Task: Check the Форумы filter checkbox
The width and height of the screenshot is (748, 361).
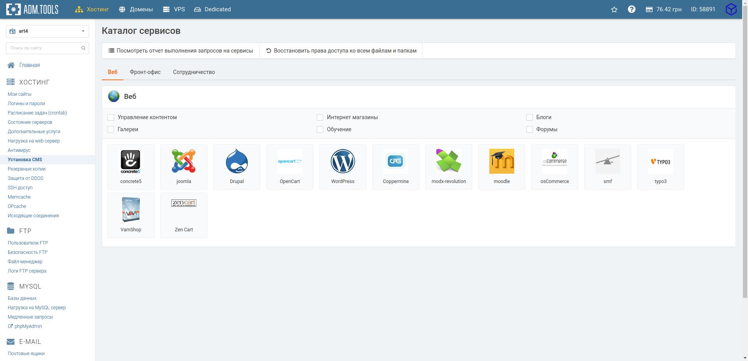Action: pyautogui.click(x=529, y=129)
